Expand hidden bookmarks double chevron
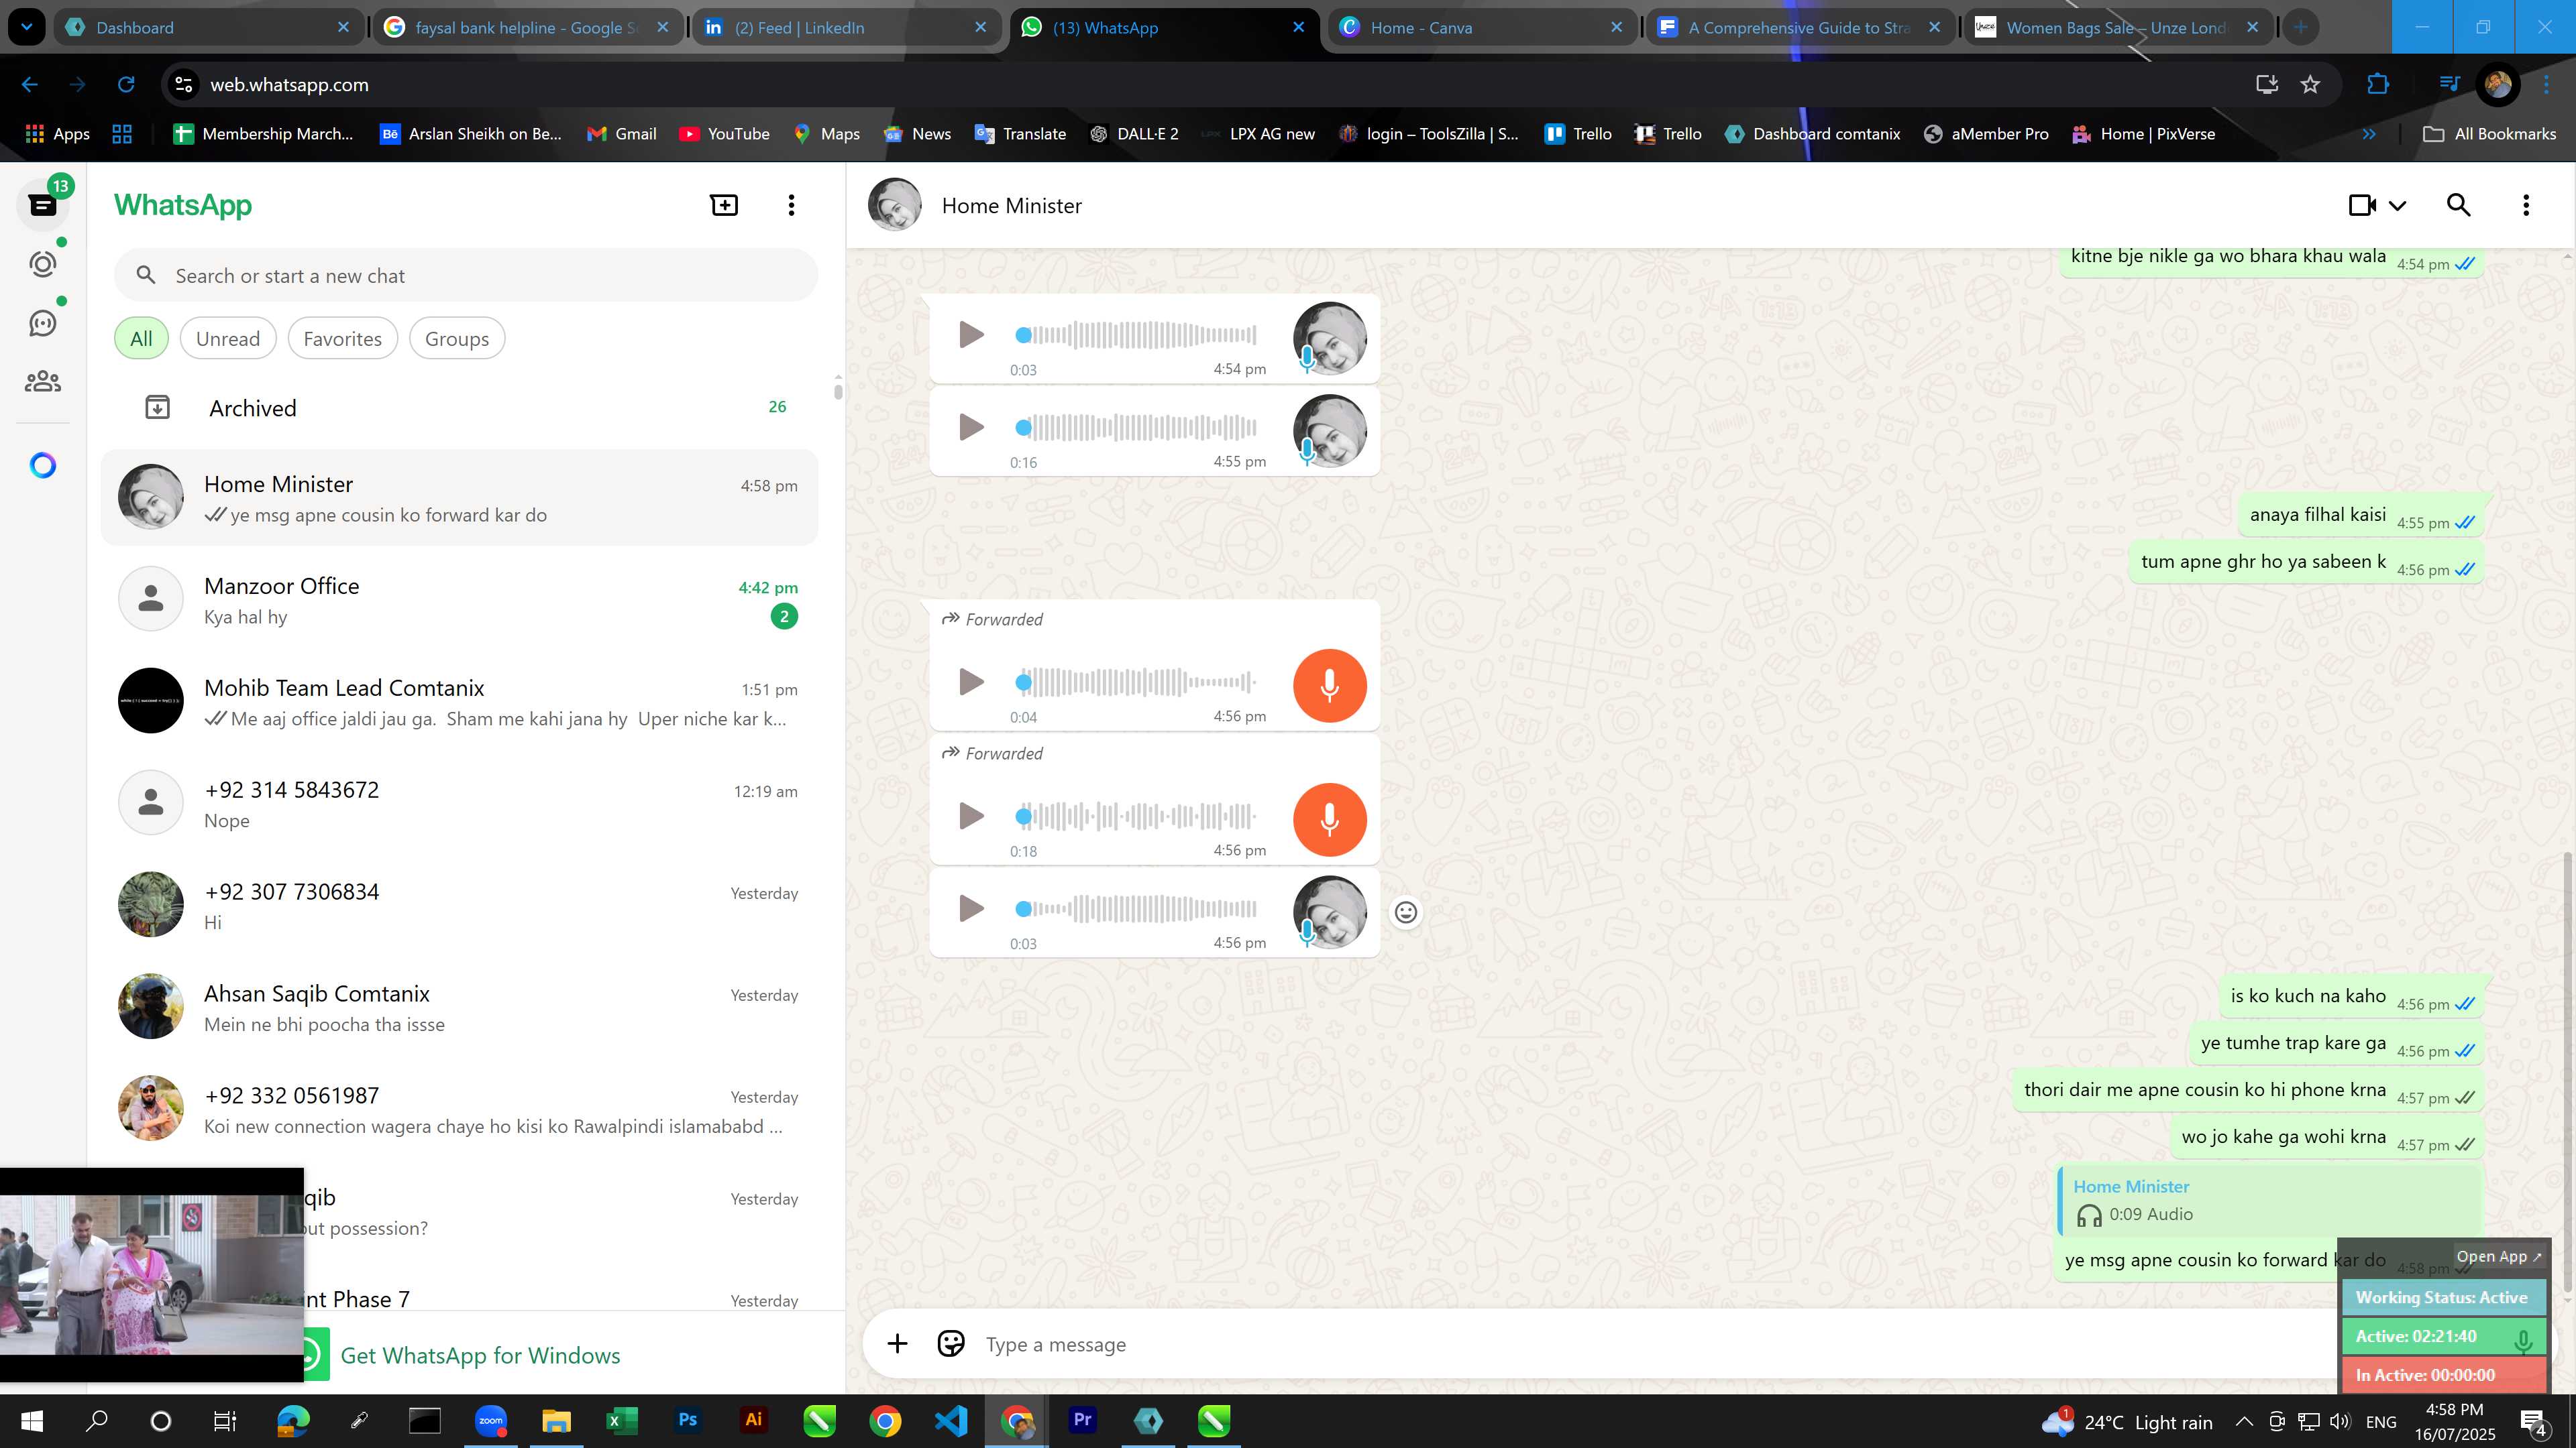The image size is (2576, 1448). [x=2369, y=134]
